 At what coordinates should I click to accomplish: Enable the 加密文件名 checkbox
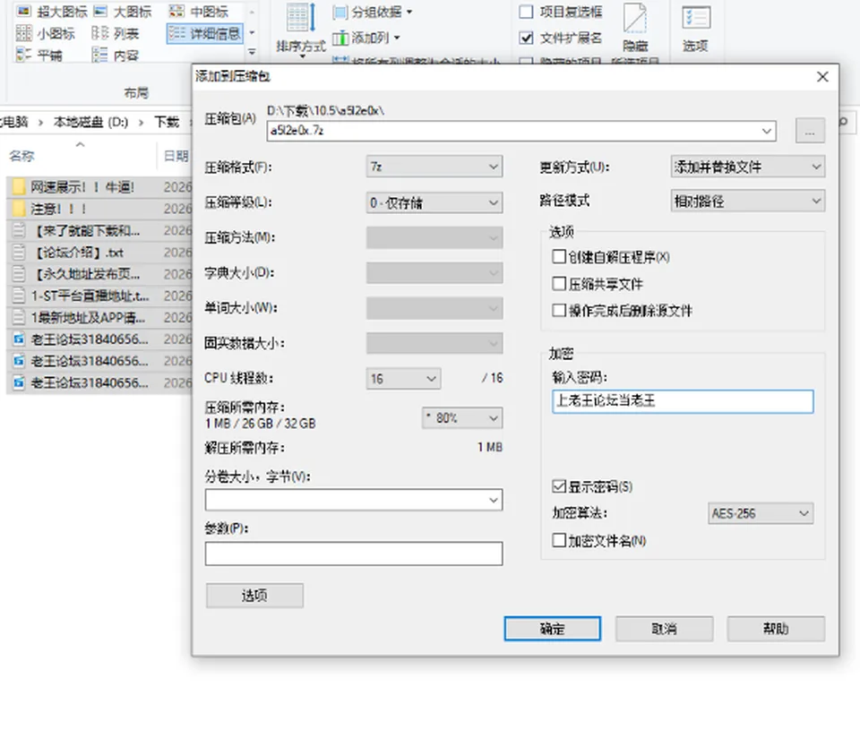559,540
